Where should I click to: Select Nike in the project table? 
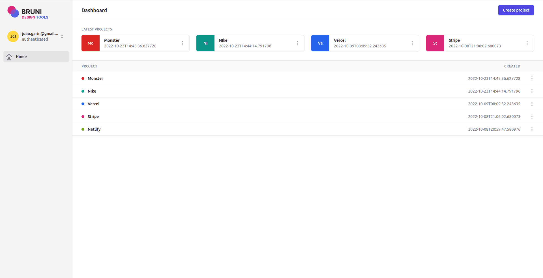point(92,91)
